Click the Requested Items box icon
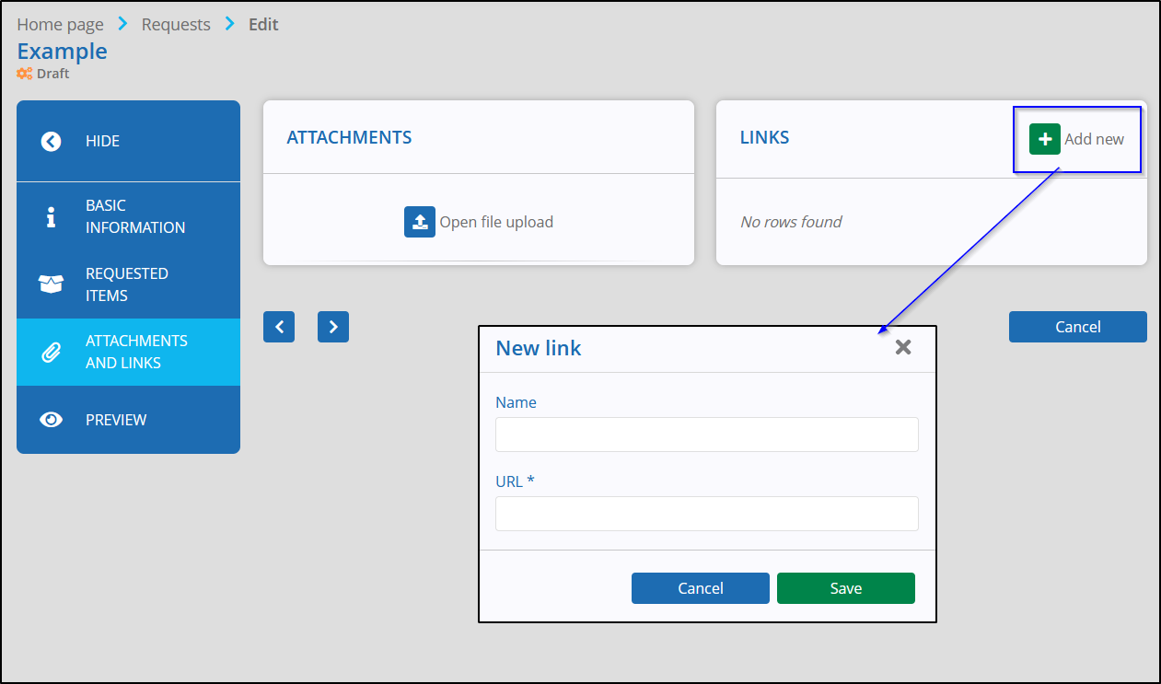Image resolution: width=1161 pixels, height=684 pixels. 51,284
